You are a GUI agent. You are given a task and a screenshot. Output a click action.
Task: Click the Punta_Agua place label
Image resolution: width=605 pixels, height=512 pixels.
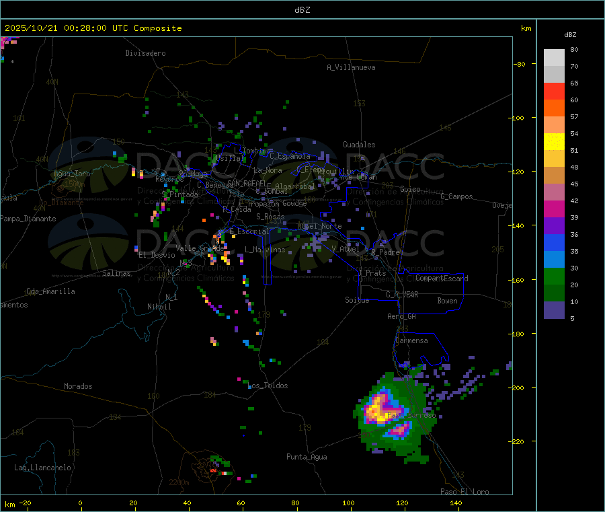[x=307, y=457]
